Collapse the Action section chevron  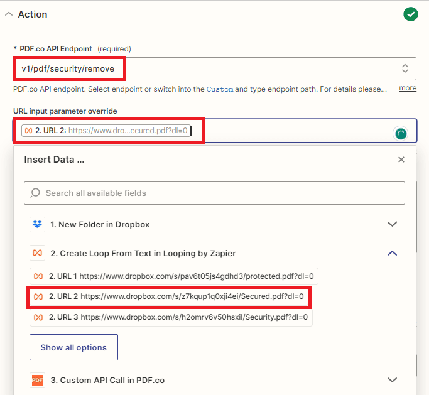9,14
